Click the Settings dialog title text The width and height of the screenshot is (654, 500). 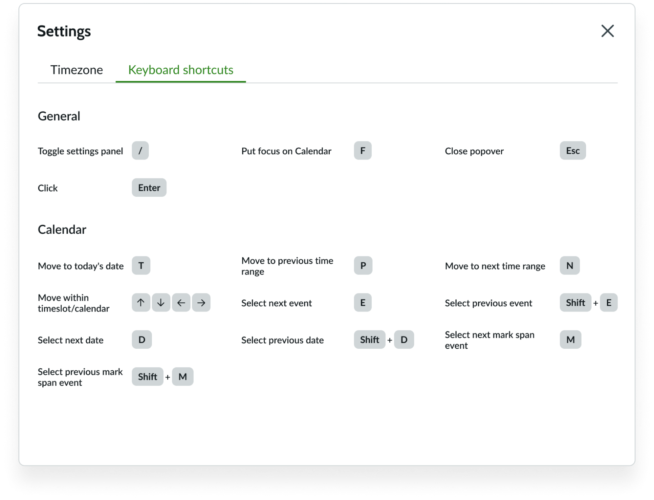click(64, 31)
